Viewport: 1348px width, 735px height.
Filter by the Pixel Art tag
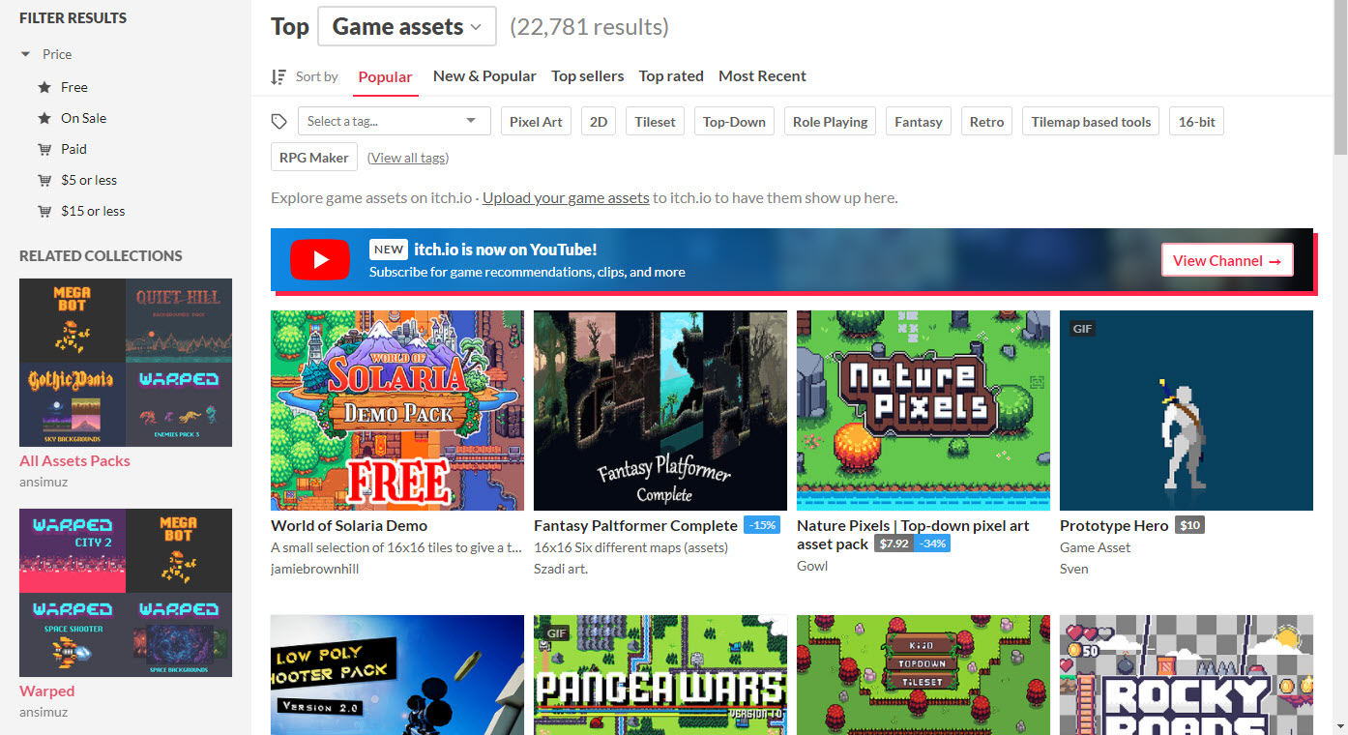pyautogui.click(x=536, y=122)
